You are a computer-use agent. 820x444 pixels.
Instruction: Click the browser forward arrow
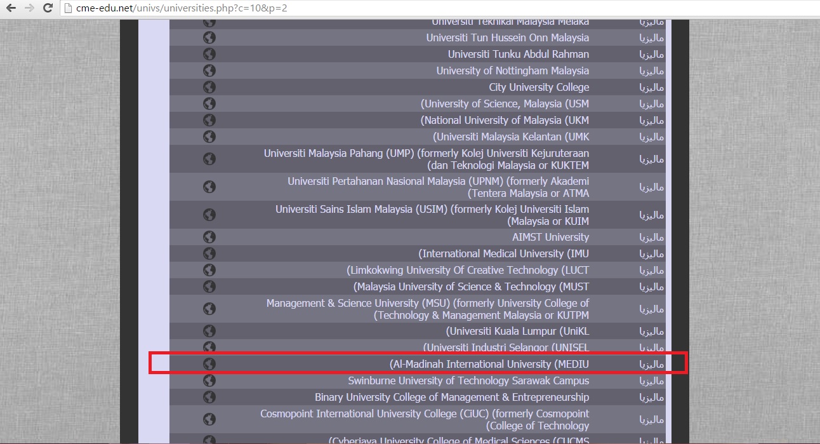coord(29,8)
